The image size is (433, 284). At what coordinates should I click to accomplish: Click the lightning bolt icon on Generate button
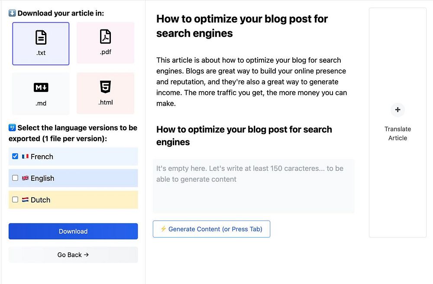(x=163, y=229)
